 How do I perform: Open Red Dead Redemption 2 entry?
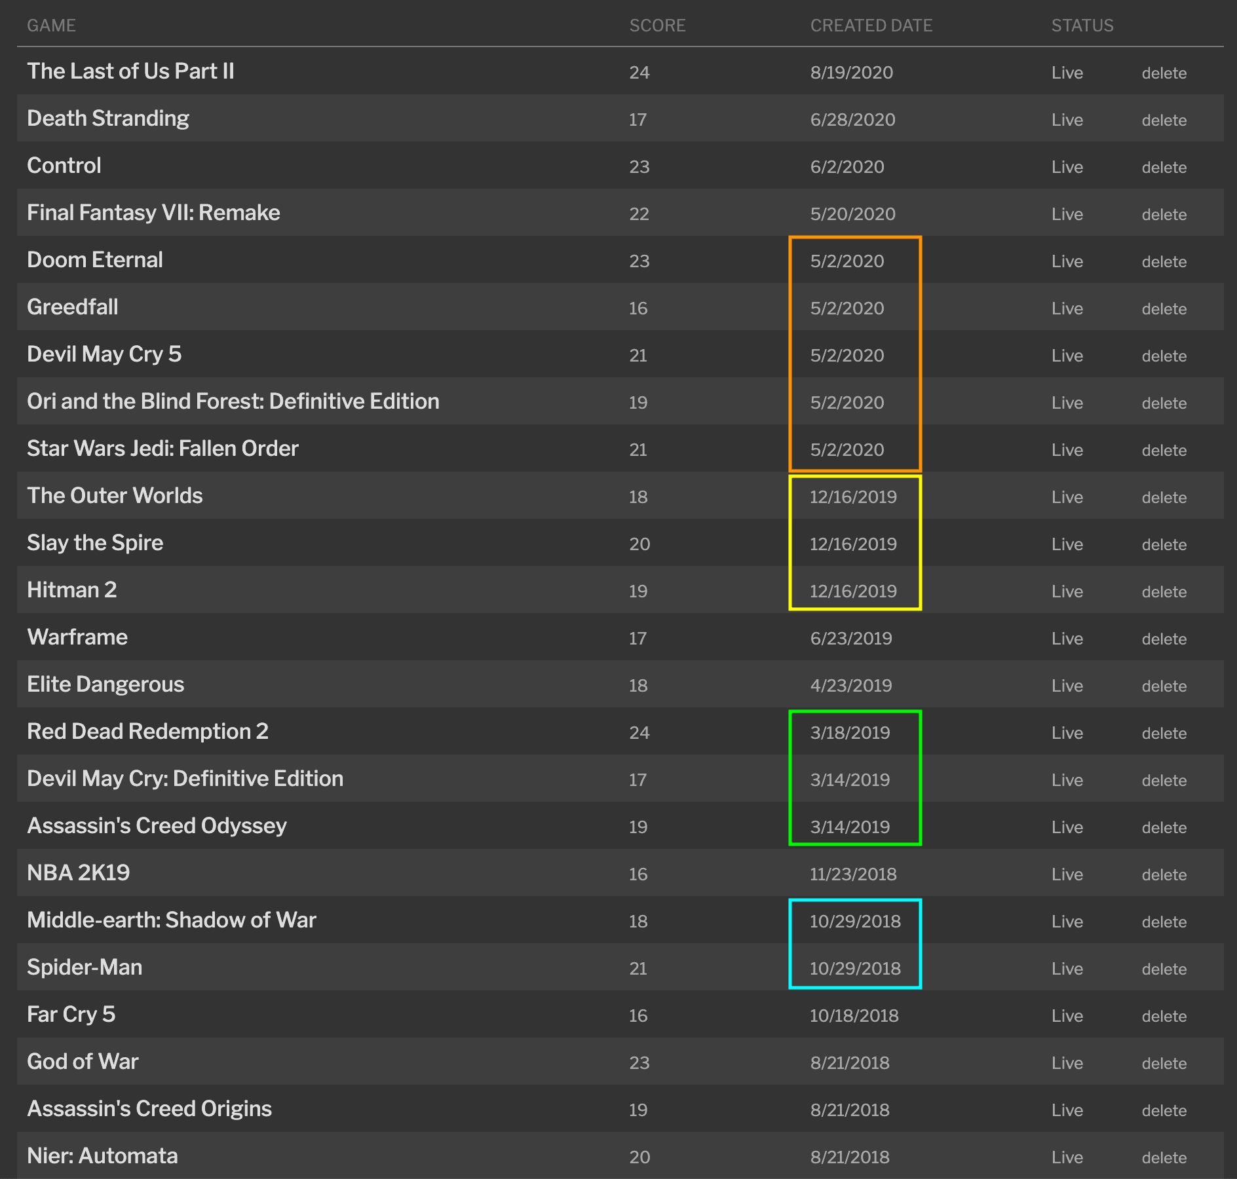(148, 732)
